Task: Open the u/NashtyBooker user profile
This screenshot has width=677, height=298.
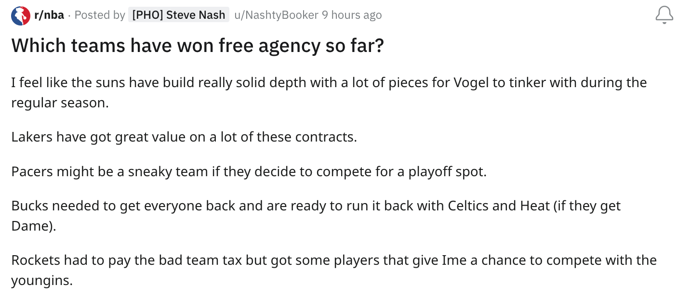Action: 276,15
